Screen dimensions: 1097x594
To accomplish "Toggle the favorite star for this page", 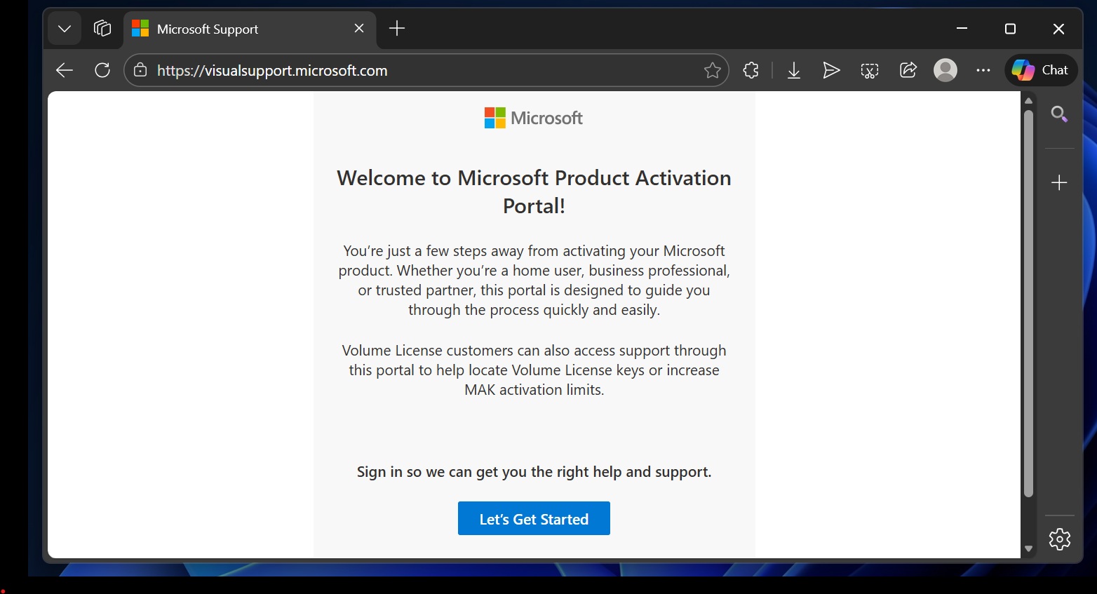I will [x=713, y=70].
